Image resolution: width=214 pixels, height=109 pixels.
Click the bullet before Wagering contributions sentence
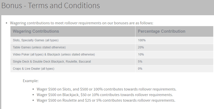tap(6, 23)
